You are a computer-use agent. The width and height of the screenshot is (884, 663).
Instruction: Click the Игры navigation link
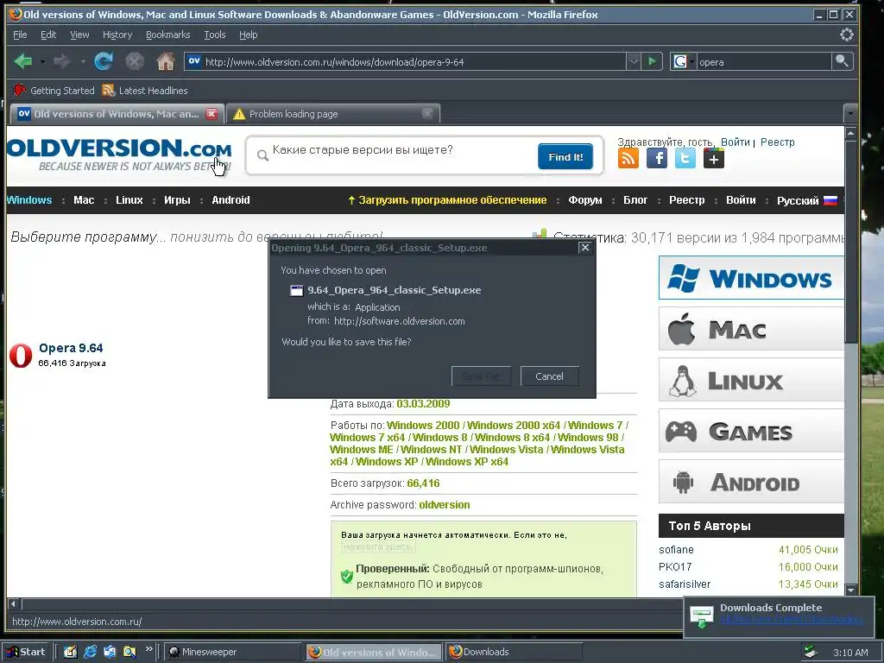(177, 200)
